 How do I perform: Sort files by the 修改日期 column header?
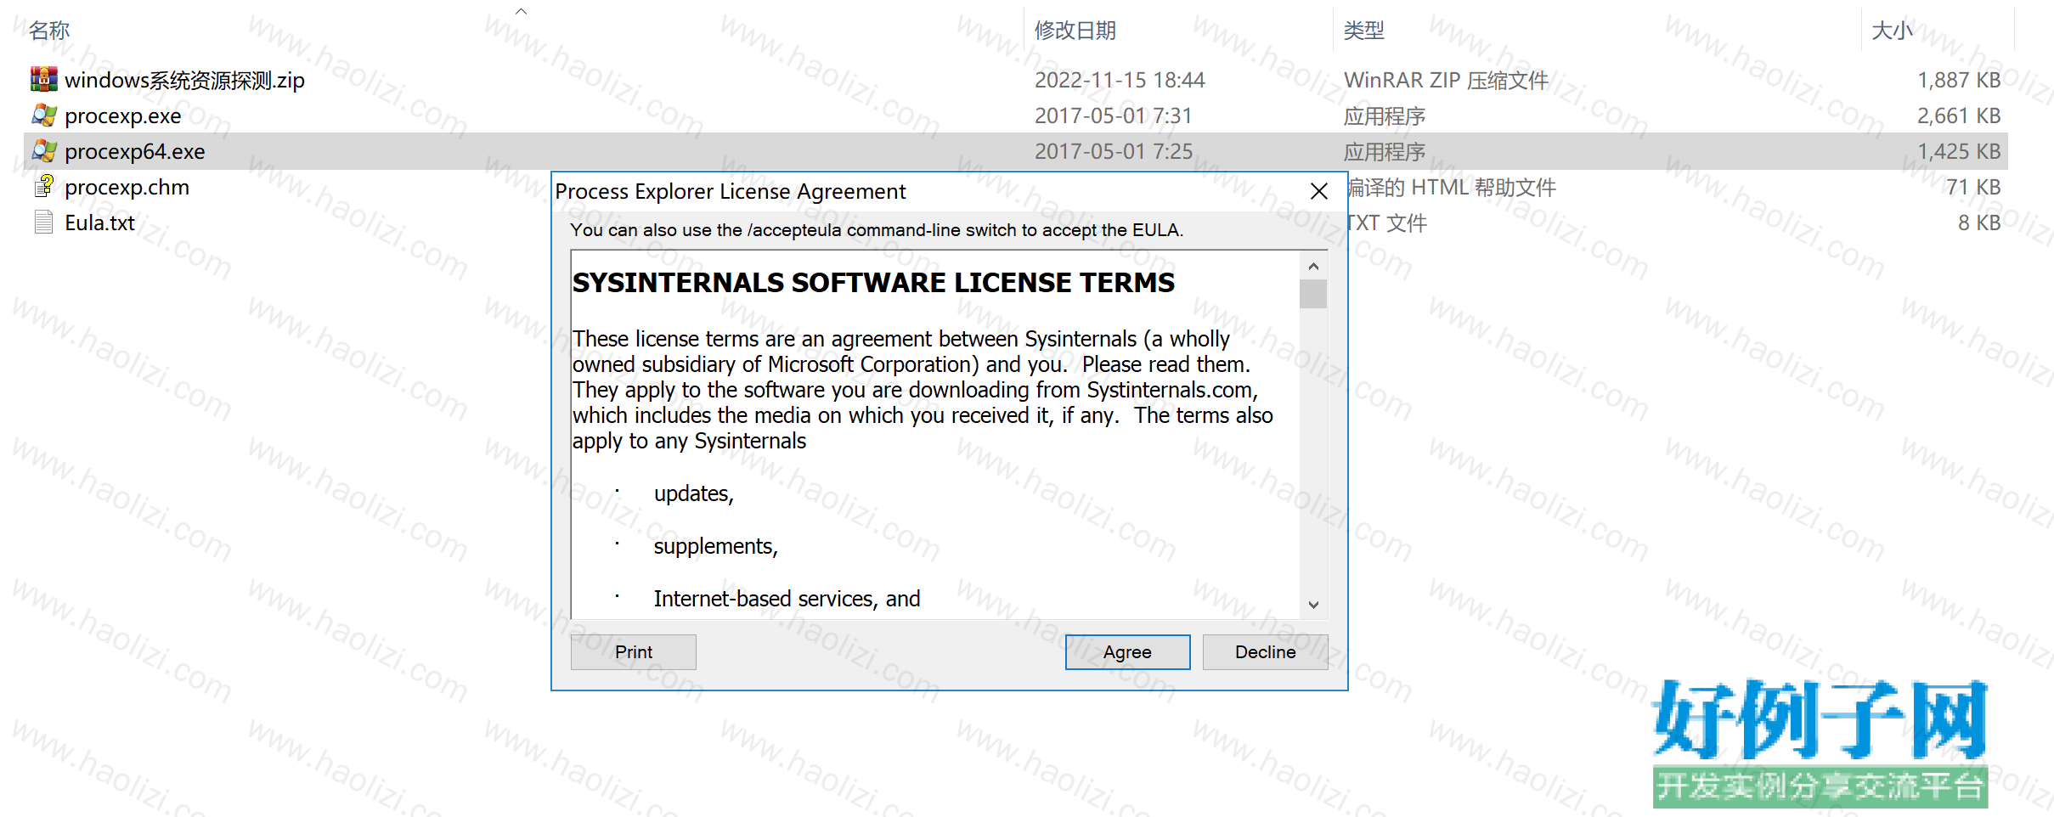1075,31
